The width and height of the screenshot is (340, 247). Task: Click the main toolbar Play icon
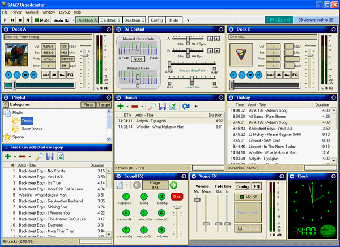5,20
